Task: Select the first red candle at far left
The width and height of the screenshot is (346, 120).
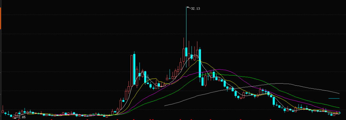Action: tap(3, 109)
